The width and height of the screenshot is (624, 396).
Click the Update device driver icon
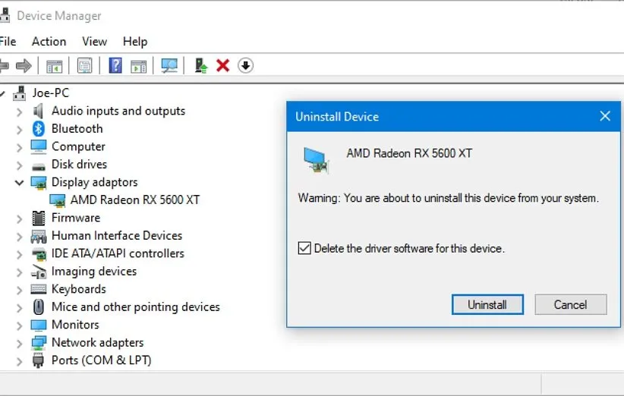(x=201, y=66)
